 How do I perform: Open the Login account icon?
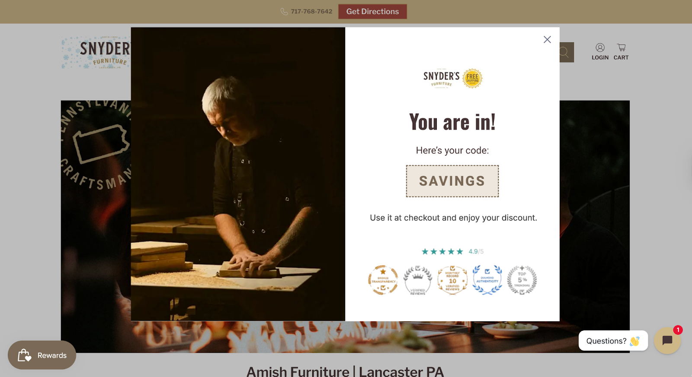coord(600,52)
